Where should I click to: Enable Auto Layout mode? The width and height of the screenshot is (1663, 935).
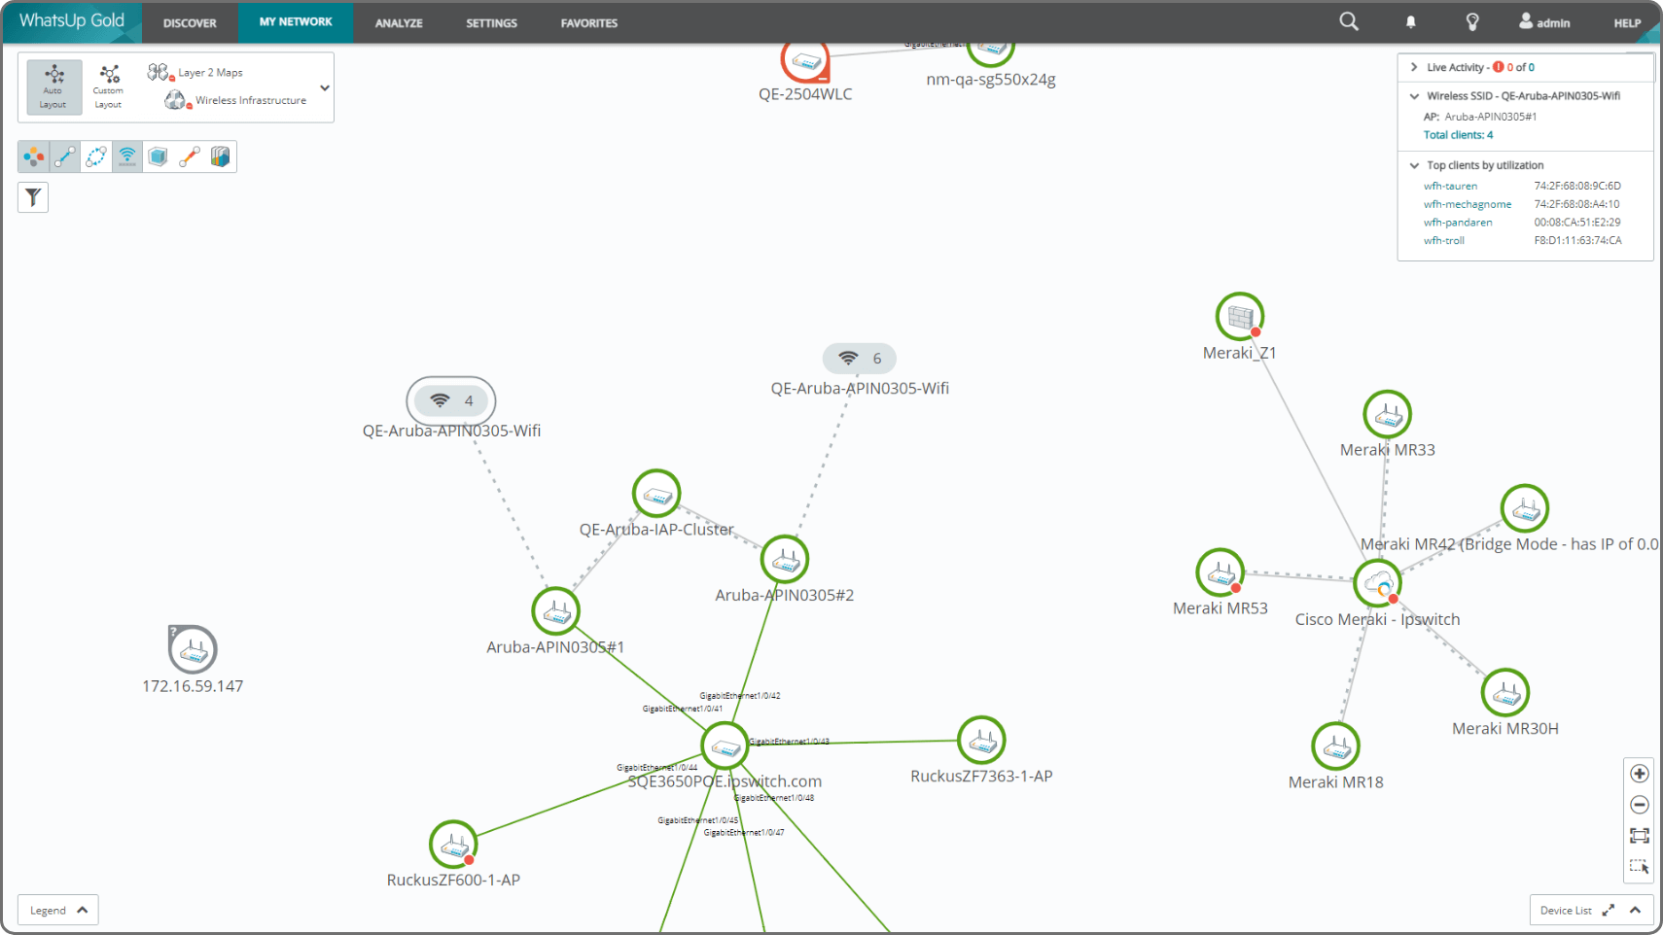pos(53,87)
